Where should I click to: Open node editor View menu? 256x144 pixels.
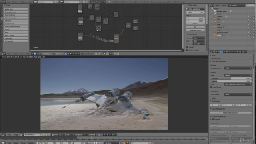point(9,54)
